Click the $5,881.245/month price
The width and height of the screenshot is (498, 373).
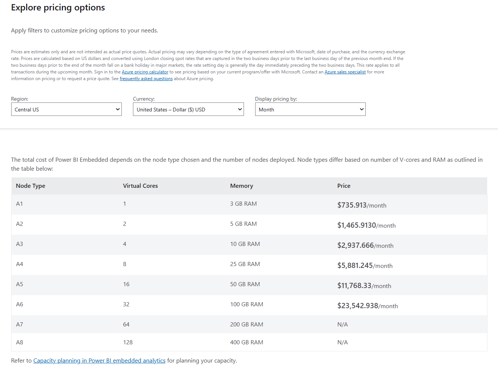pos(365,265)
